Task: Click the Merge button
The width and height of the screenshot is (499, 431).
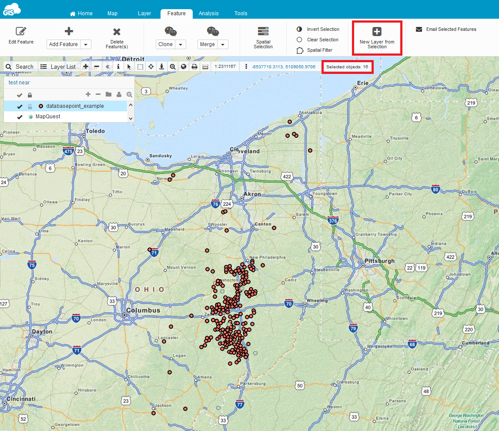Action: [208, 44]
